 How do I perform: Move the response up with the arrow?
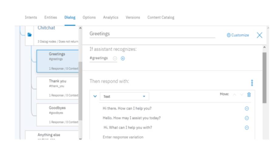coord(234,95)
